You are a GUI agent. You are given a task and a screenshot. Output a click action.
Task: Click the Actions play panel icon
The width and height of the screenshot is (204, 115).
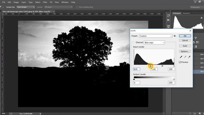pos(169,20)
